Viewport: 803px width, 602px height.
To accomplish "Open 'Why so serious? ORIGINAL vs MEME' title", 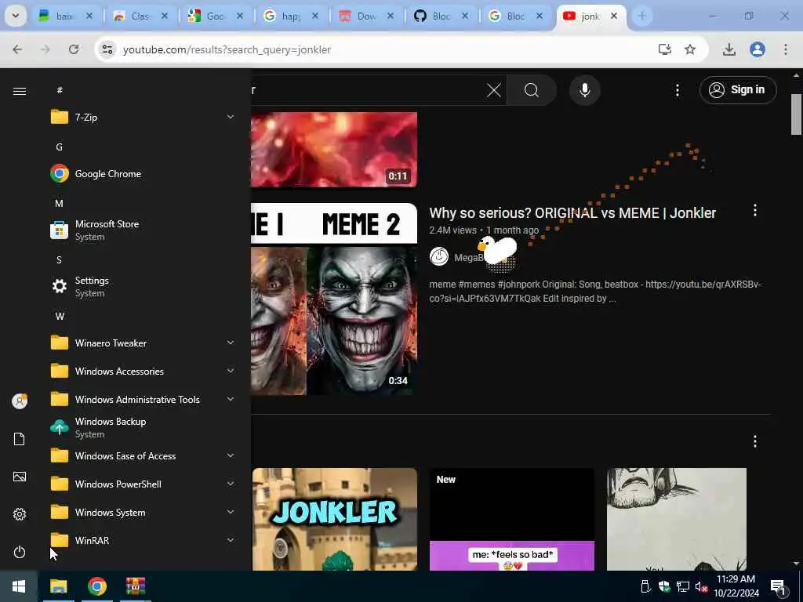I will point(572,213).
